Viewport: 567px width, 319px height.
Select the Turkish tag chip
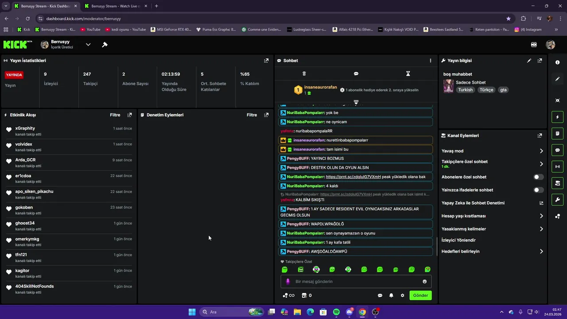pos(465,89)
